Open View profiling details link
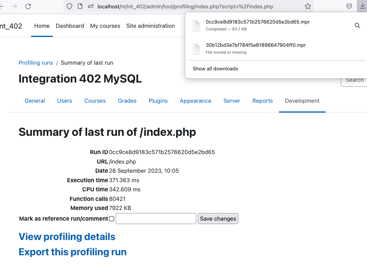Image resolution: width=367 pixels, height=264 pixels. click(x=67, y=237)
